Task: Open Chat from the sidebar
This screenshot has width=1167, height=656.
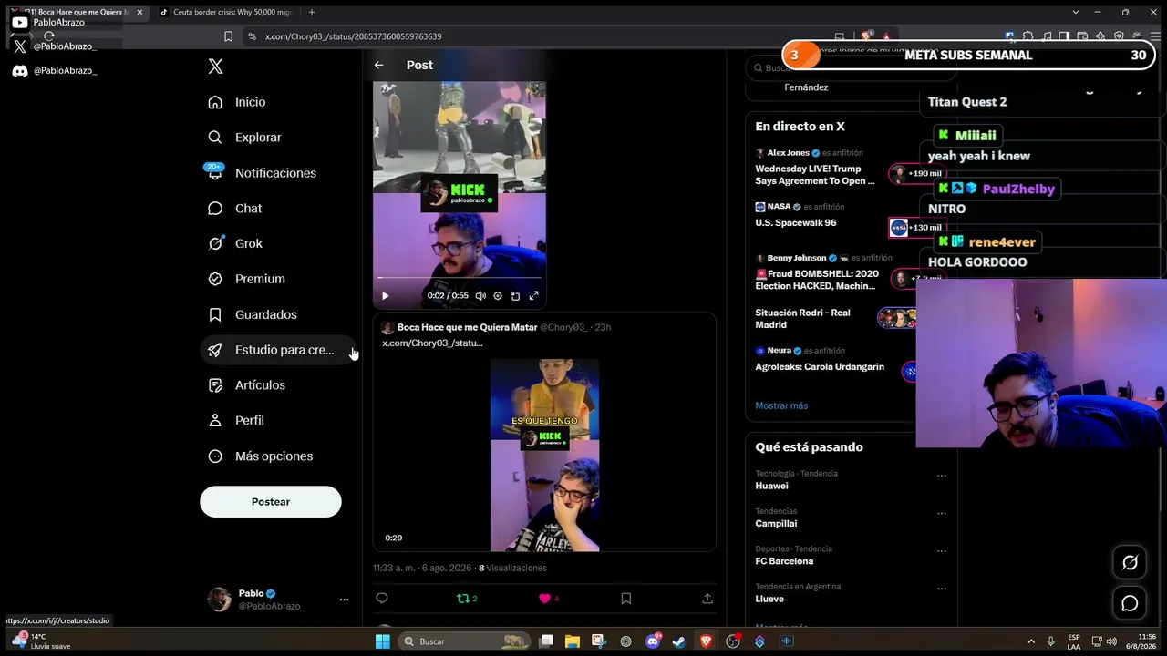Action: (x=234, y=209)
